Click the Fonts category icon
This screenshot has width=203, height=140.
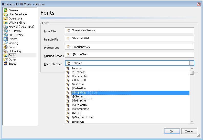click(6, 55)
